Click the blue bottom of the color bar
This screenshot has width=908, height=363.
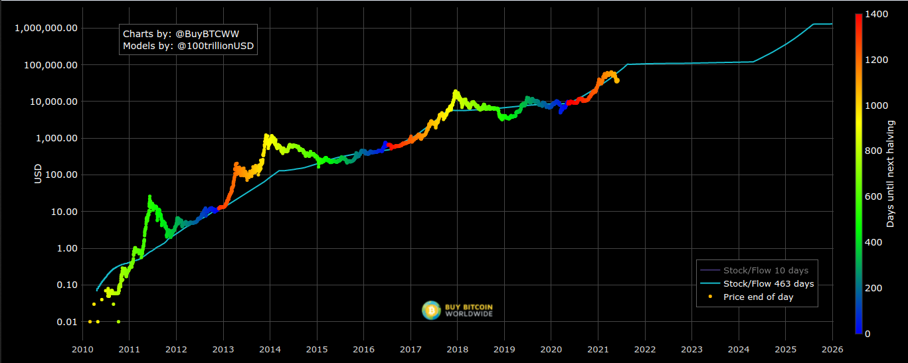859,329
